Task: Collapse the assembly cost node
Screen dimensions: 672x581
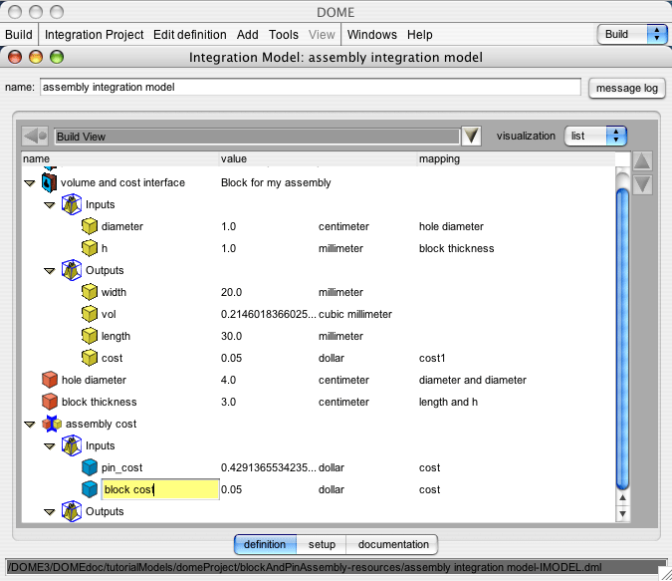Action: (x=30, y=425)
